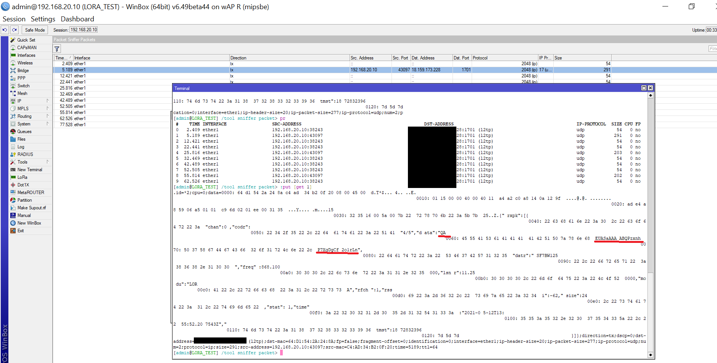Select packet row at time 2.409

coord(385,64)
